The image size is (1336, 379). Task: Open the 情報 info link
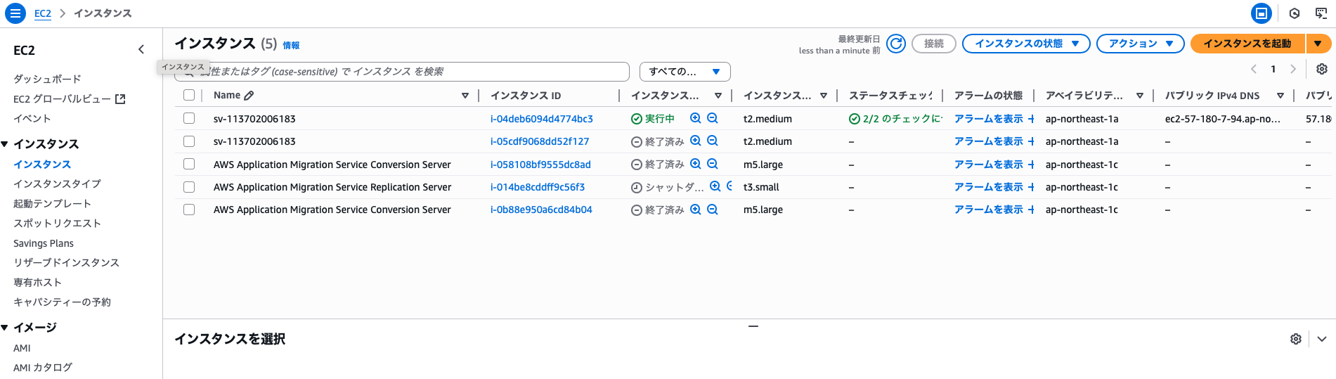click(x=291, y=45)
